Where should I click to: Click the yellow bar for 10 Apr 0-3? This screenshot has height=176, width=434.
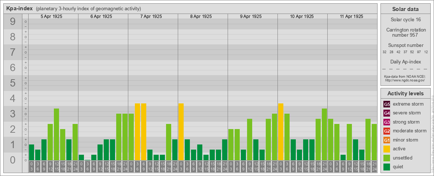tap(281, 132)
